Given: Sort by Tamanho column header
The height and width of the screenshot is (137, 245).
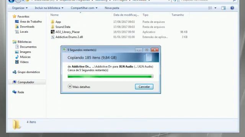Looking at the screenshot, I should coord(178,15).
